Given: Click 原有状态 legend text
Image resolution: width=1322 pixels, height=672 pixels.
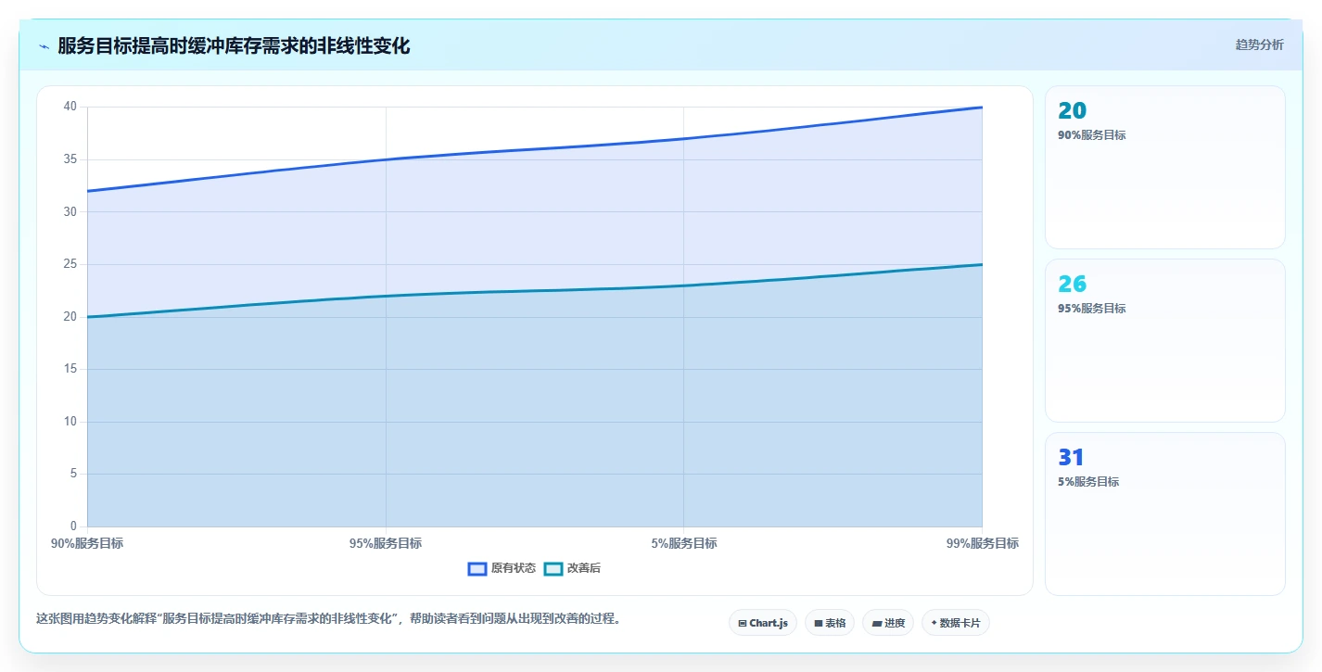Looking at the screenshot, I should [514, 568].
